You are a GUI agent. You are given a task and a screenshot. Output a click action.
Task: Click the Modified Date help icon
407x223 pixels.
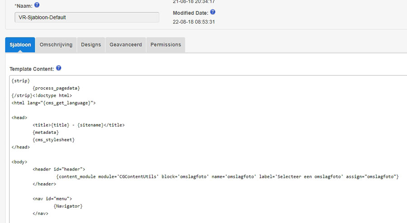(x=213, y=12)
